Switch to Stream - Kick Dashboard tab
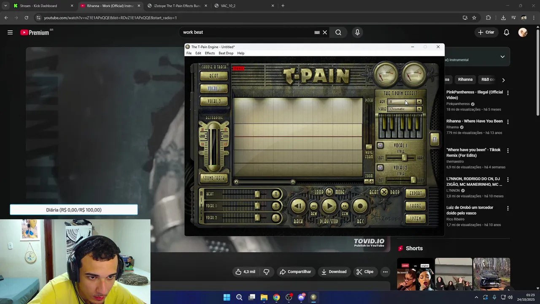Screen dimensions: 540x304 tap(43, 6)
